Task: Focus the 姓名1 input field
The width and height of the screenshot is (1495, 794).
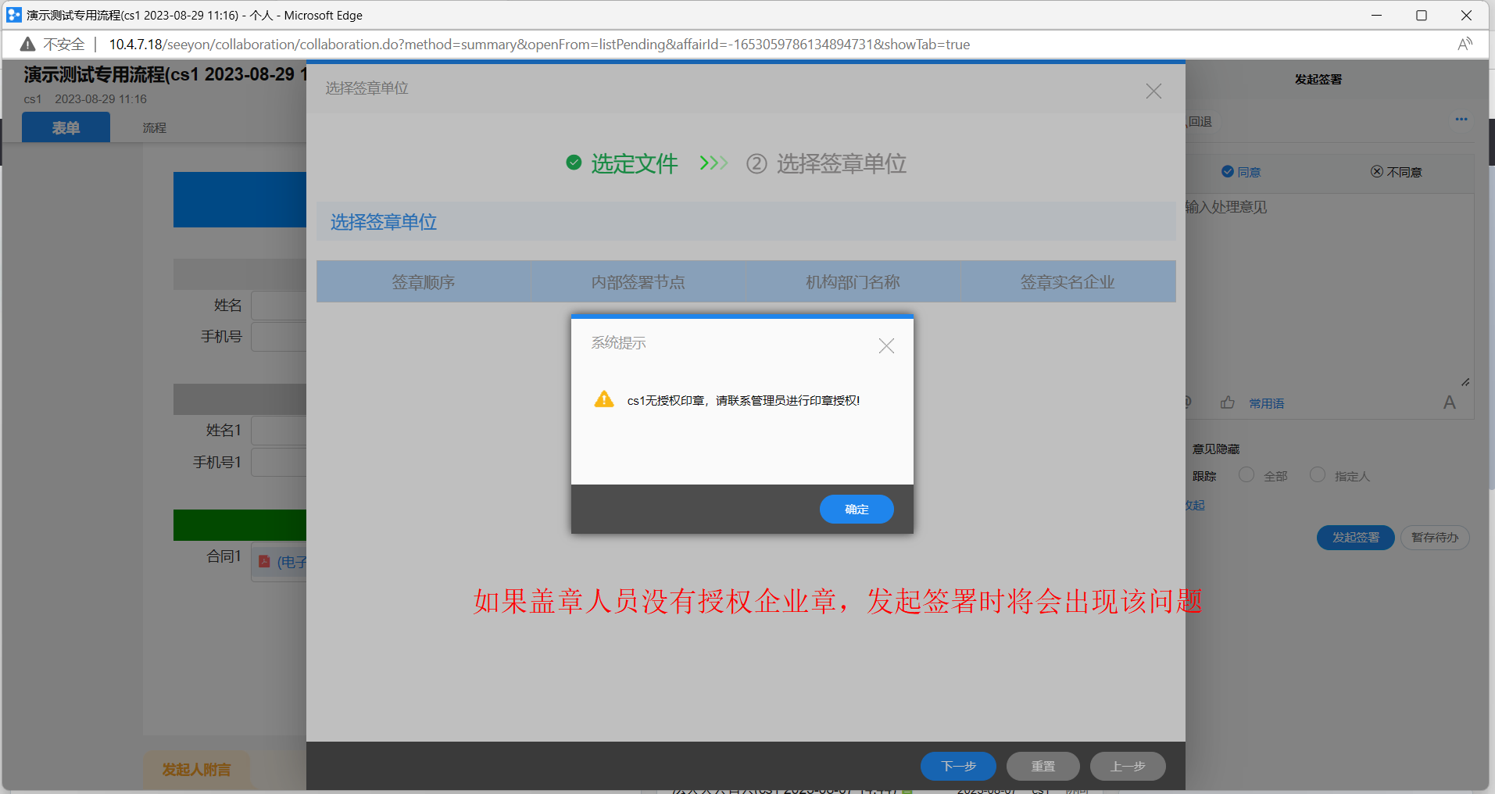Action: click(x=279, y=431)
